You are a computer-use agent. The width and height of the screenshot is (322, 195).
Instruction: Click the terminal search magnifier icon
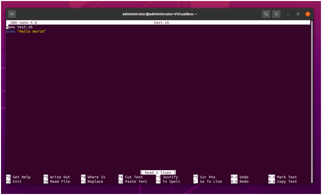click(x=266, y=14)
